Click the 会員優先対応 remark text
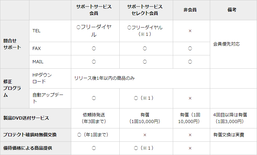 click(227, 44)
